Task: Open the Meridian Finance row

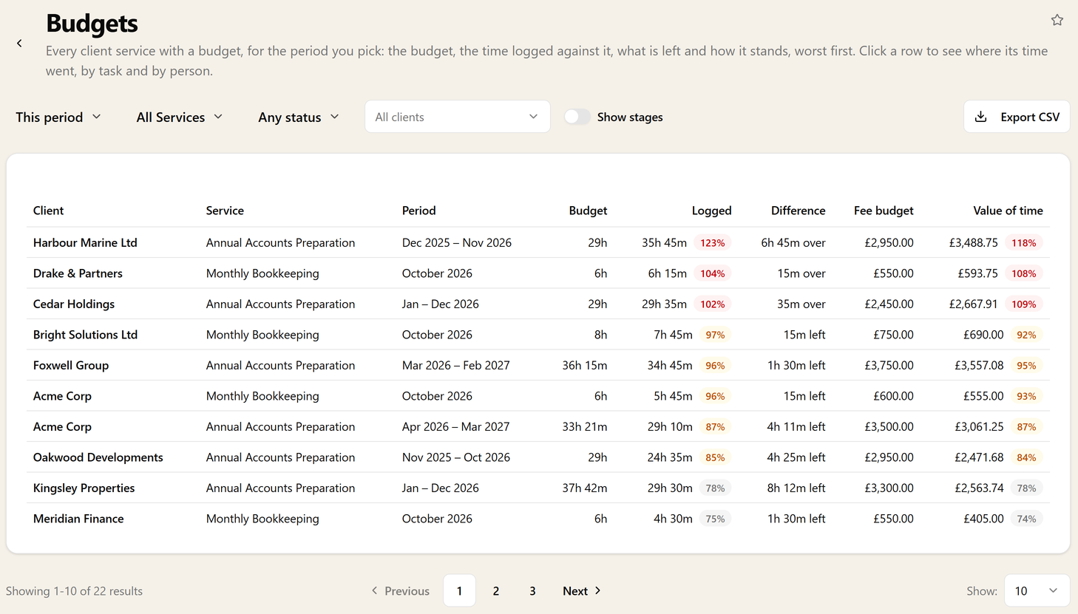Action: 538,519
